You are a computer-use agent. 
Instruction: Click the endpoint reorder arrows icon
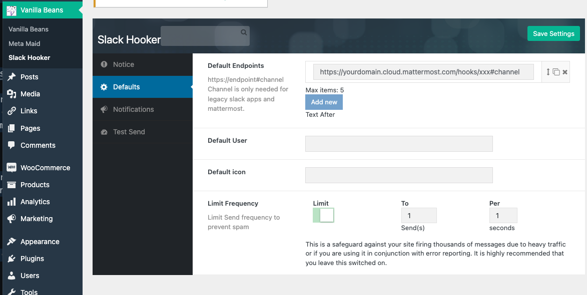point(548,72)
